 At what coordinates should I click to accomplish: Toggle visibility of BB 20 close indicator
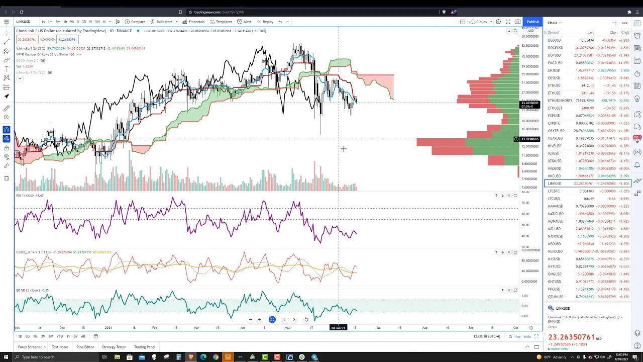pyautogui.click(x=42, y=60)
